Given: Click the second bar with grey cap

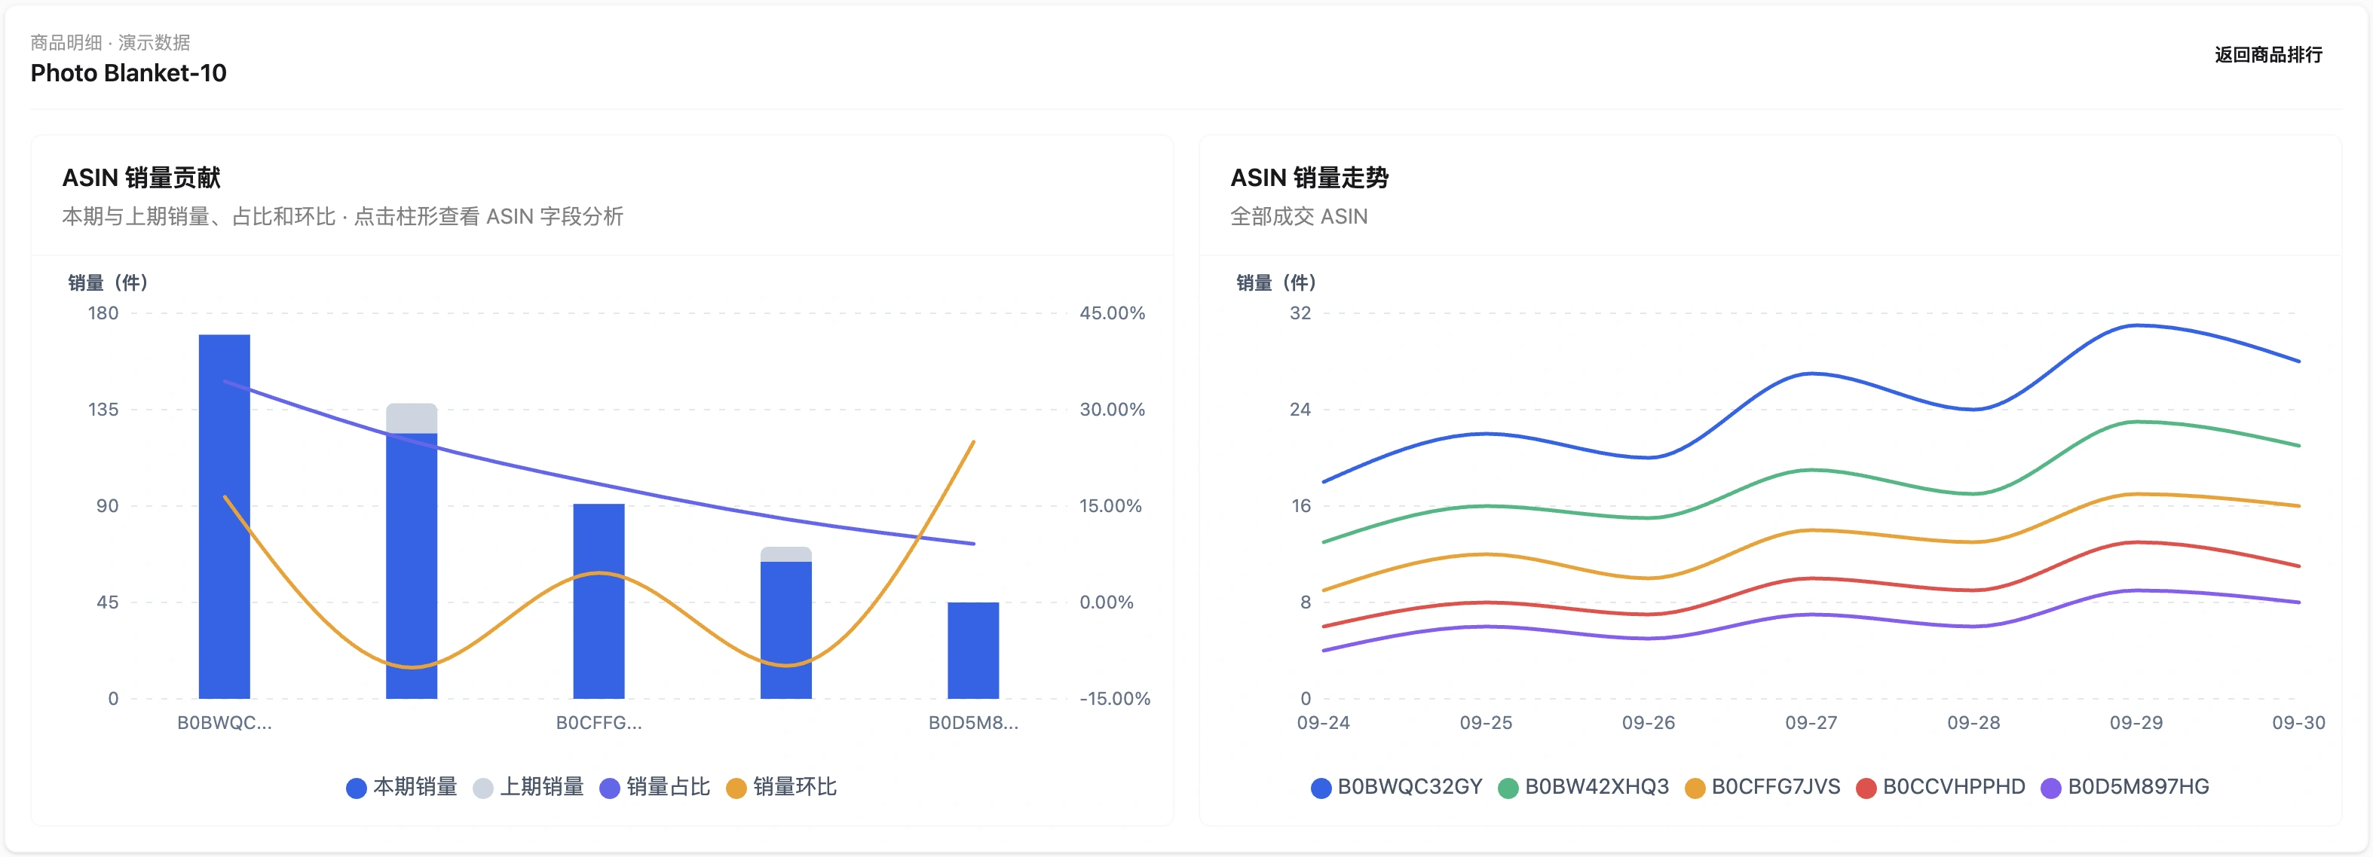Looking at the screenshot, I should coord(412,550).
